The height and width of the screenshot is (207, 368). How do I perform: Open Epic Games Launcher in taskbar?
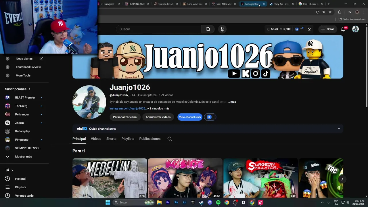pyautogui.click(x=193, y=202)
